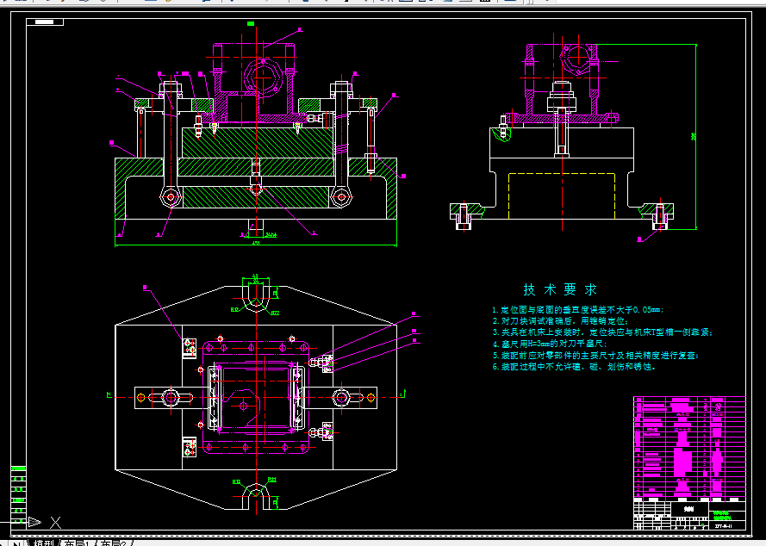The height and width of the screenshot is (546, 766).
Task: Open the 布局1 layout tab
Action: click(77, 543)
